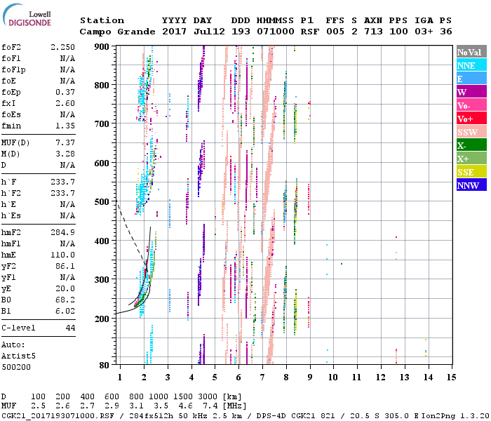
Task: Click the D 1500 distance value
Action: pyautogui.click(x=182, y=397)
